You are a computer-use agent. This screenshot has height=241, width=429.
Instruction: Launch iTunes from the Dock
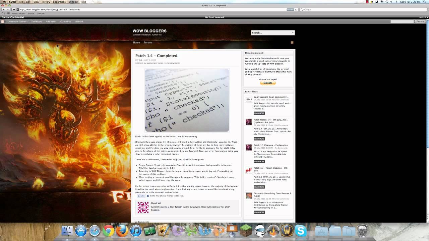[x=136, y=231]
